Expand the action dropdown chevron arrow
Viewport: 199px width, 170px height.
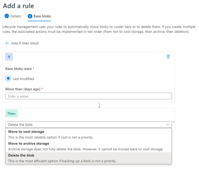pyautogui.click(x=168, y=124)
